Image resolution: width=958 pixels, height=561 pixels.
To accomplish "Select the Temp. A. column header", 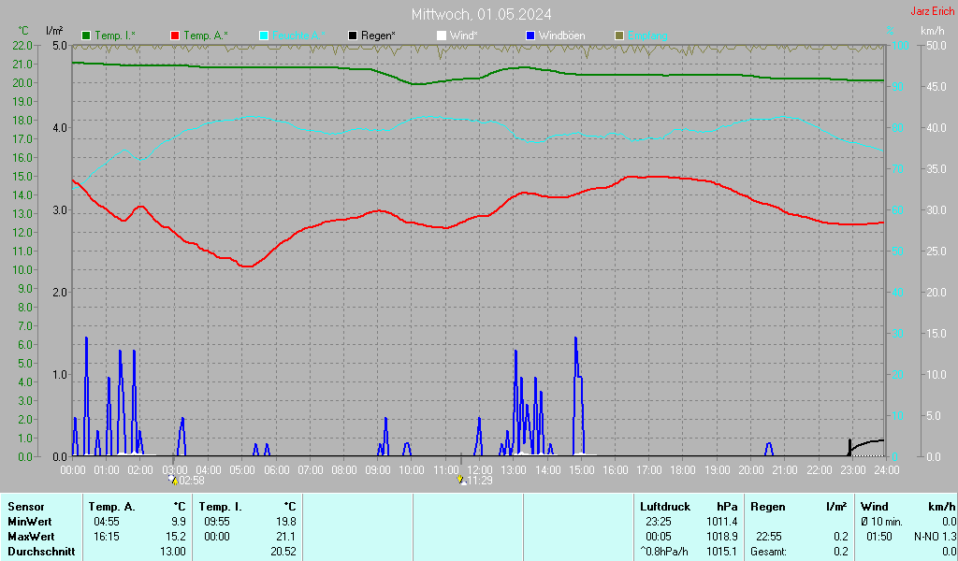I will tap(111, 506).
